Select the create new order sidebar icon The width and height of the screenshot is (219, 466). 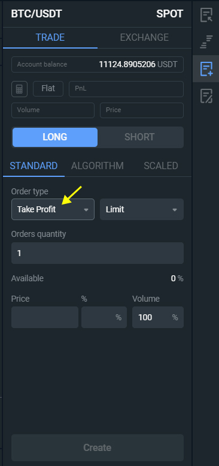point(206,68)
